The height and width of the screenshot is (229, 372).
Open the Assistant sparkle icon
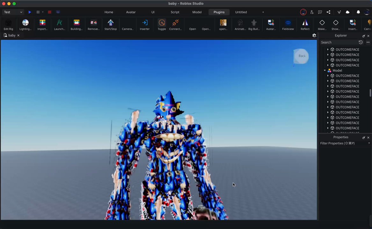click(339, 12)
